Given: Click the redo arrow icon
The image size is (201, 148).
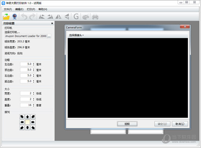Looking at the screenshot, I should coord(32,17).
